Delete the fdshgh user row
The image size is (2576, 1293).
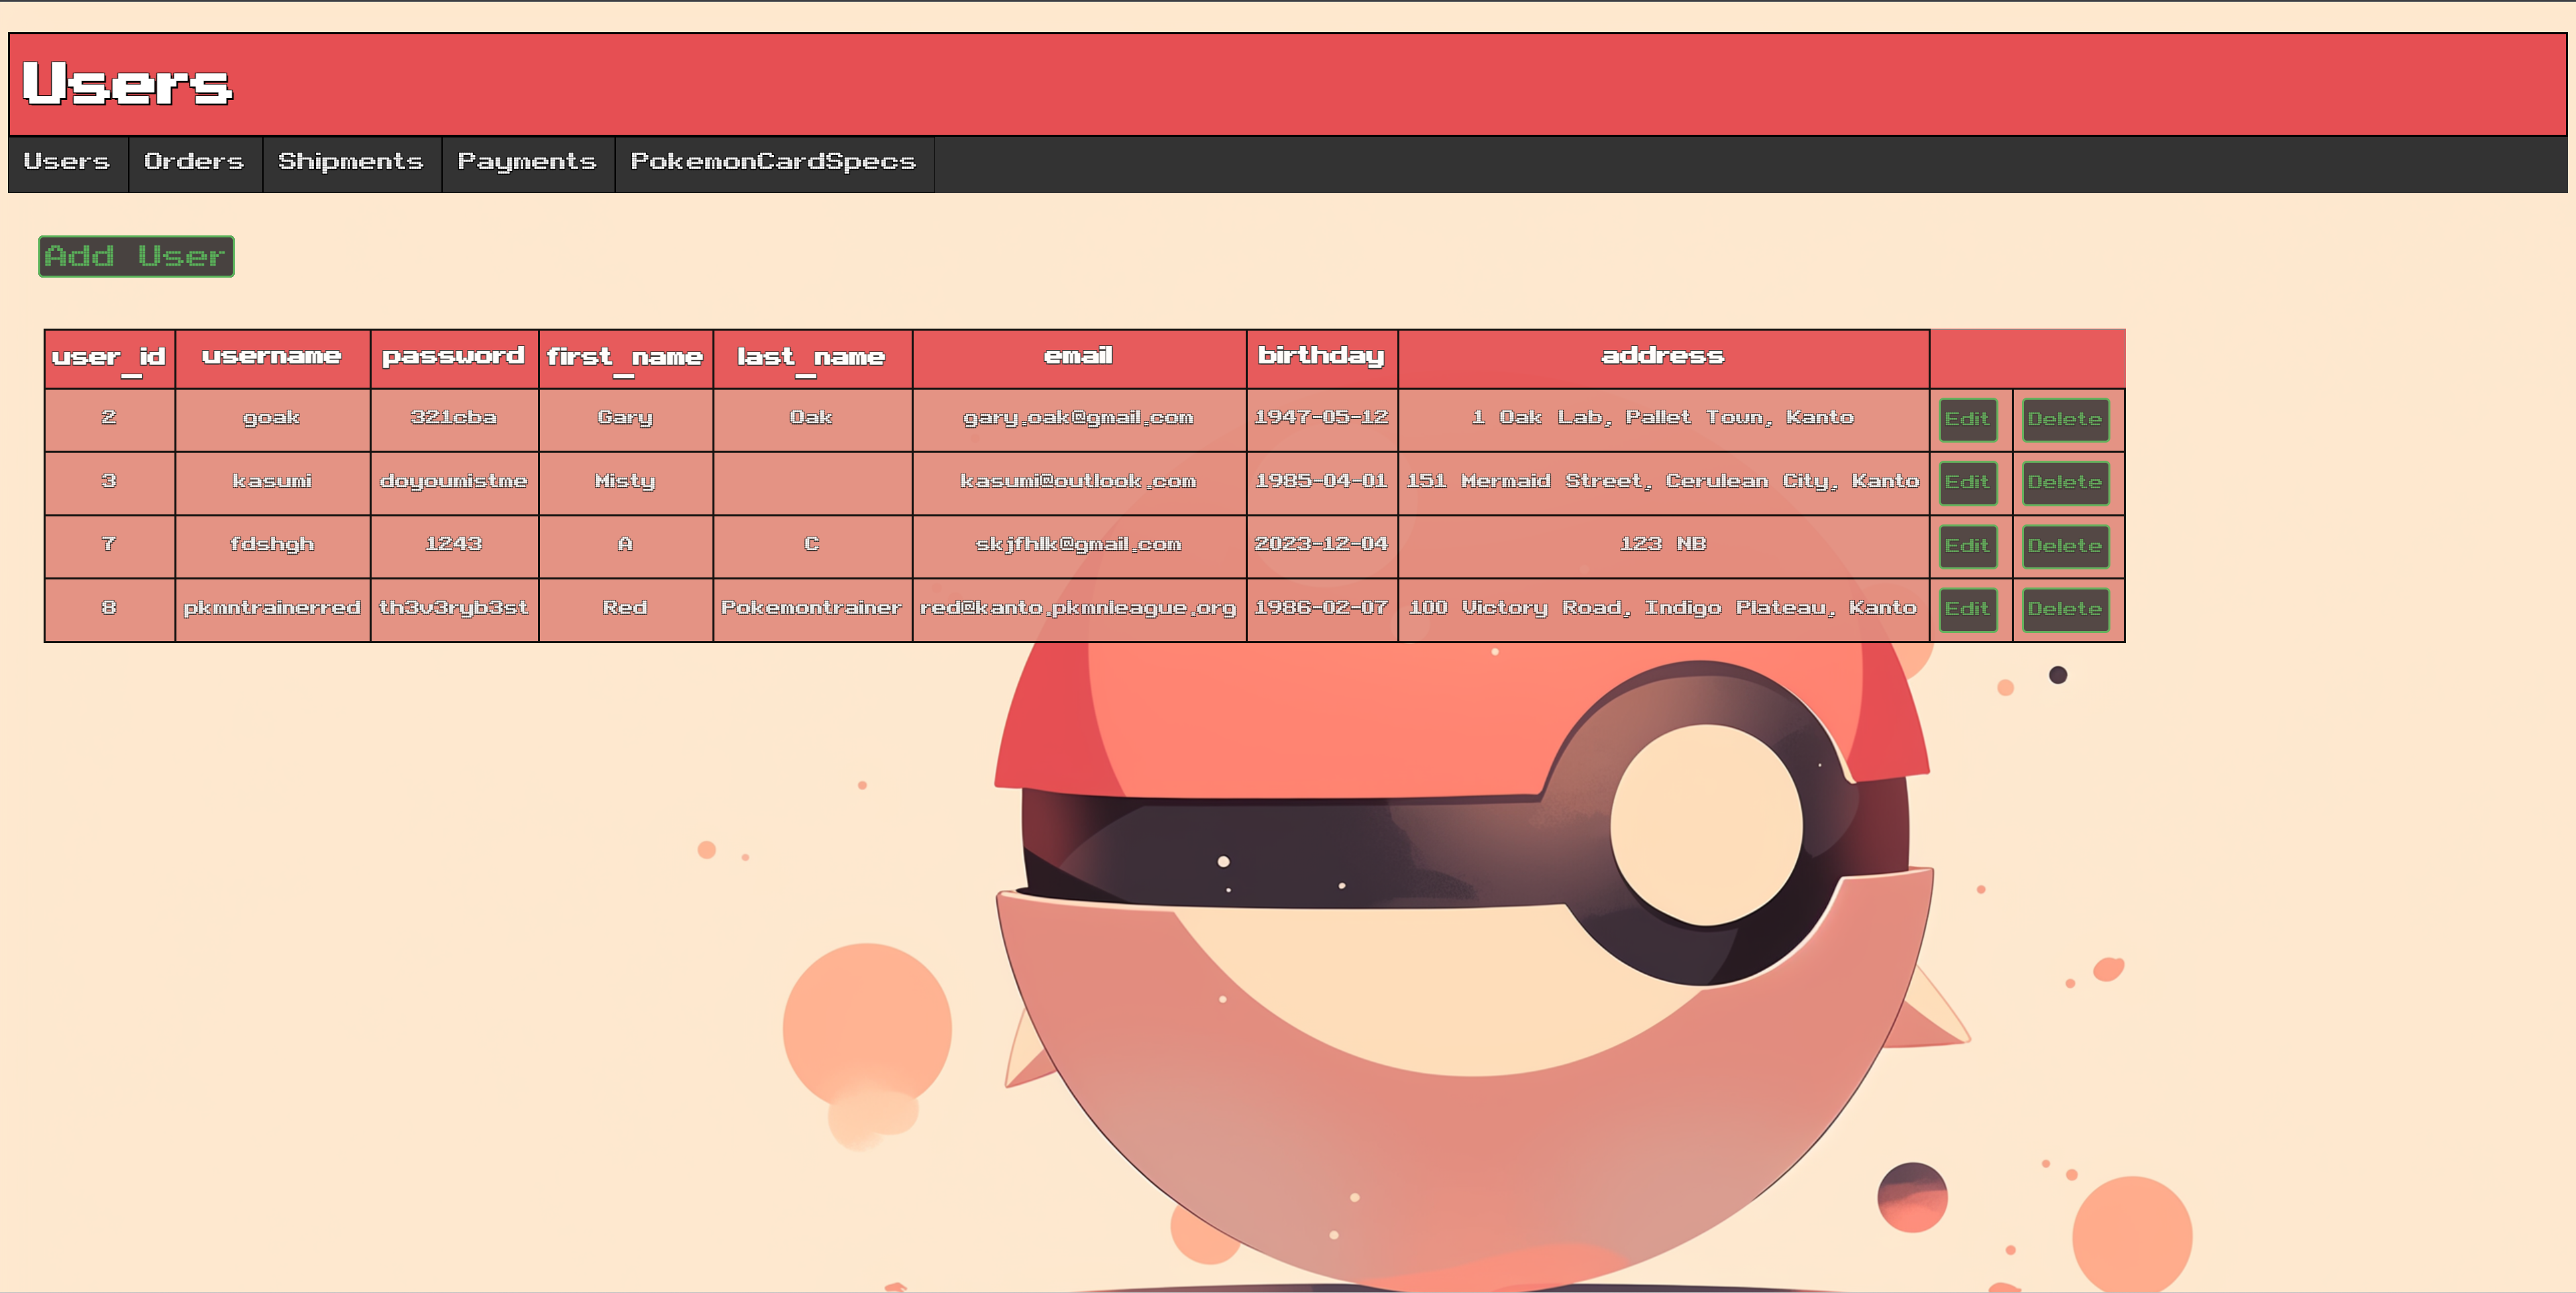point(2065,546)
